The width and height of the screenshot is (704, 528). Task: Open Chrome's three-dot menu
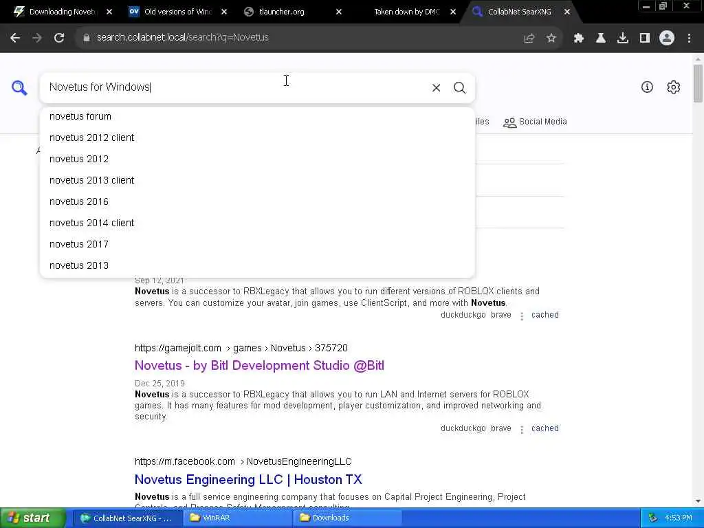tap(689, 38)
